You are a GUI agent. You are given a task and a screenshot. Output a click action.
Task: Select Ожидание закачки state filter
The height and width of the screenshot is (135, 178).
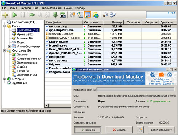pyautogui.click(x=29, y=59)
